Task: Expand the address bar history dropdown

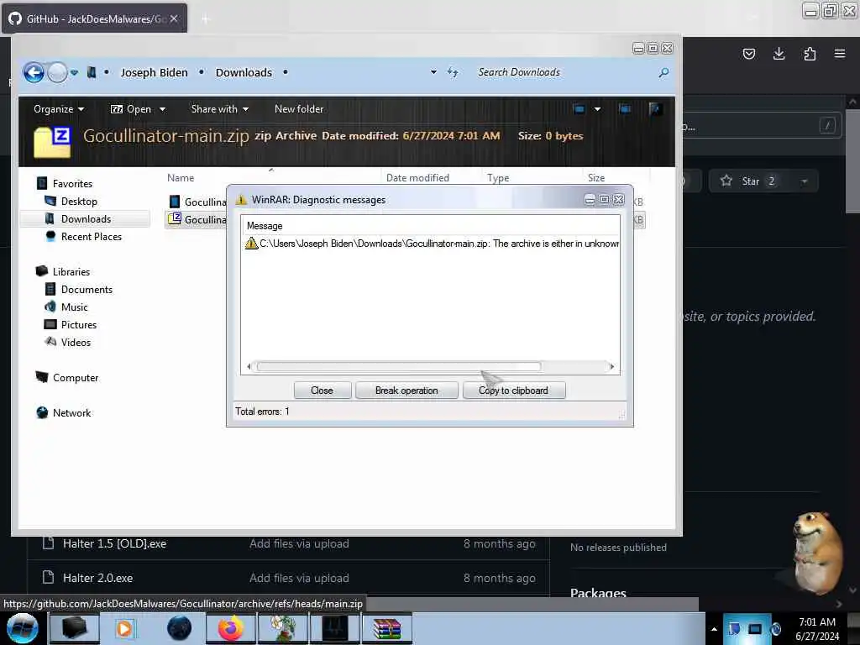Action: click(x=433, y=72)
